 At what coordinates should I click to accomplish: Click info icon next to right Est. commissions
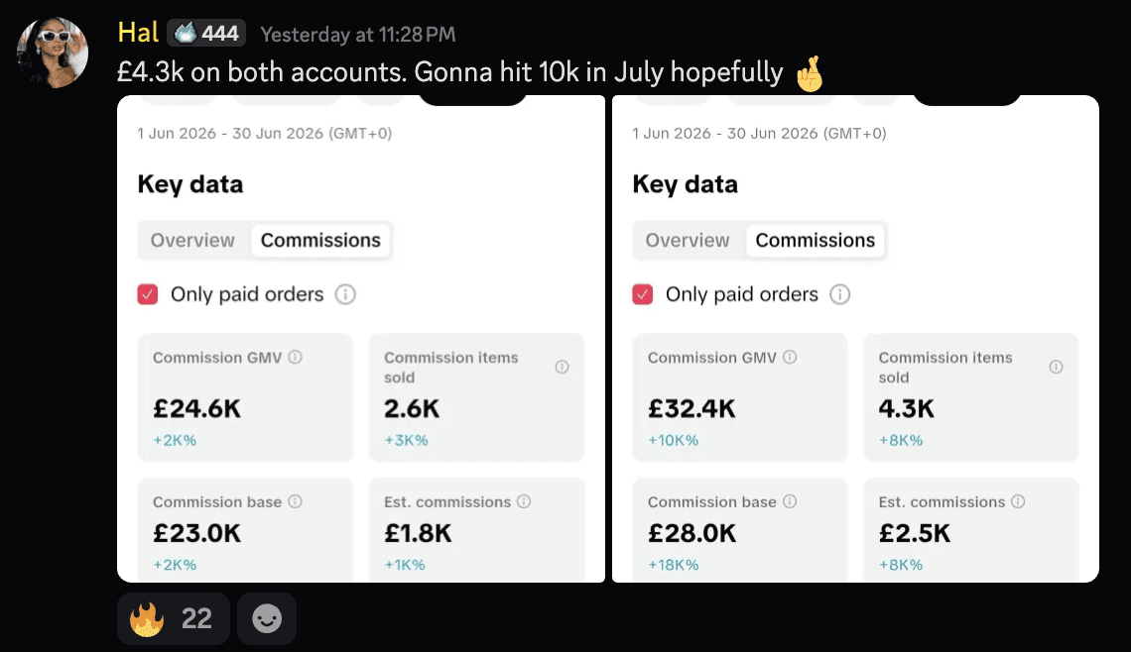pyautogui.click(x=1018, y=501)
